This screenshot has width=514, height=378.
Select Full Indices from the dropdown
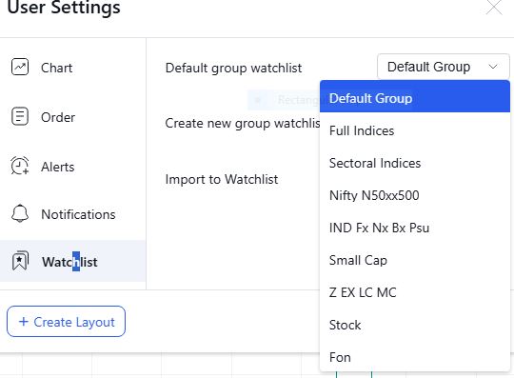pyautogui.click(x=415, y=130)
